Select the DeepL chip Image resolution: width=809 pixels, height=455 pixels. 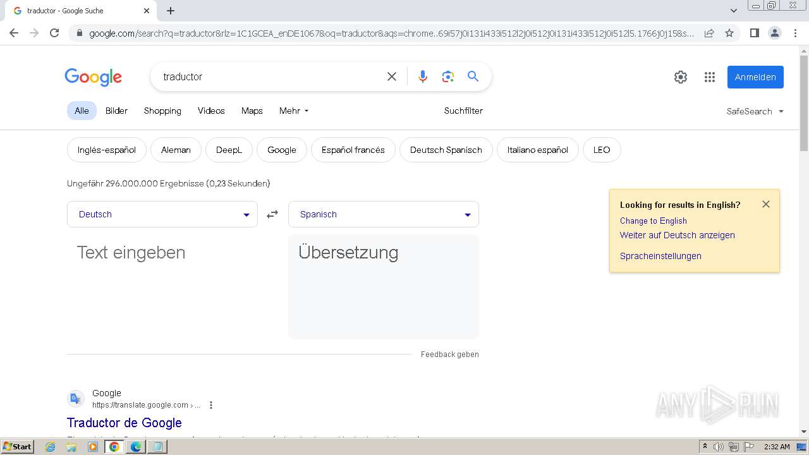click(x=229, y=150)
